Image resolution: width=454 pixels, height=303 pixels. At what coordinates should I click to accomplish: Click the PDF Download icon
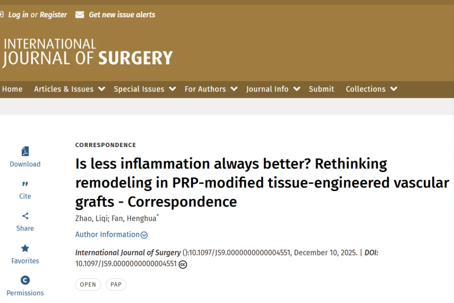click(25, 151)
